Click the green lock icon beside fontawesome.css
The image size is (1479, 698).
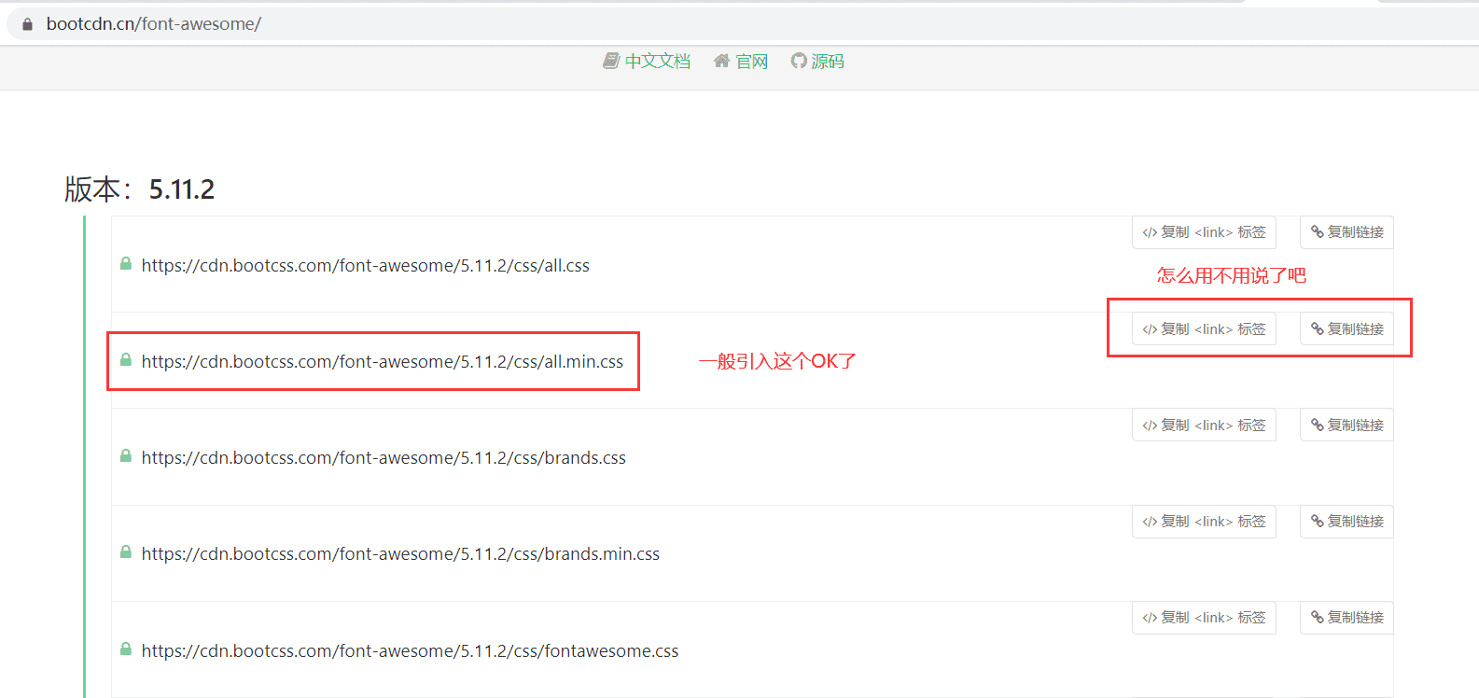[x=126, y=649]
